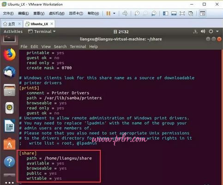Viewport: 223px width, 185px height.
Task: Close the terminal window
Action: (219, 39)
